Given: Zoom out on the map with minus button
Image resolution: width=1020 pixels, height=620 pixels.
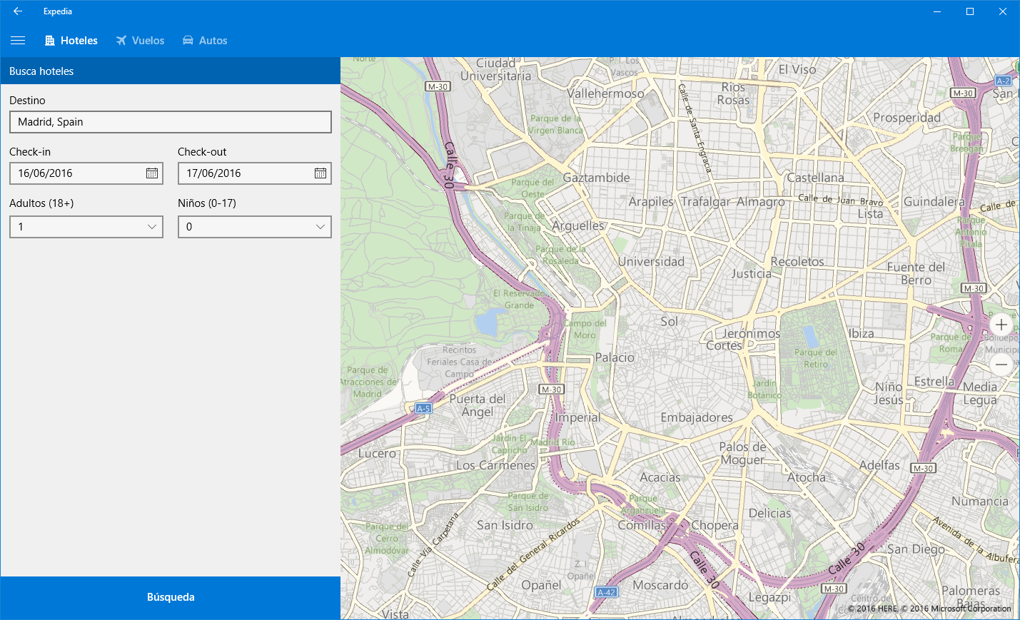Looking at the screenshot, I should coord(1001,365).
